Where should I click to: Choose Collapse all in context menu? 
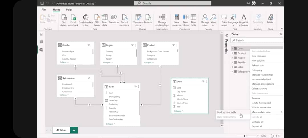point(257,122)
